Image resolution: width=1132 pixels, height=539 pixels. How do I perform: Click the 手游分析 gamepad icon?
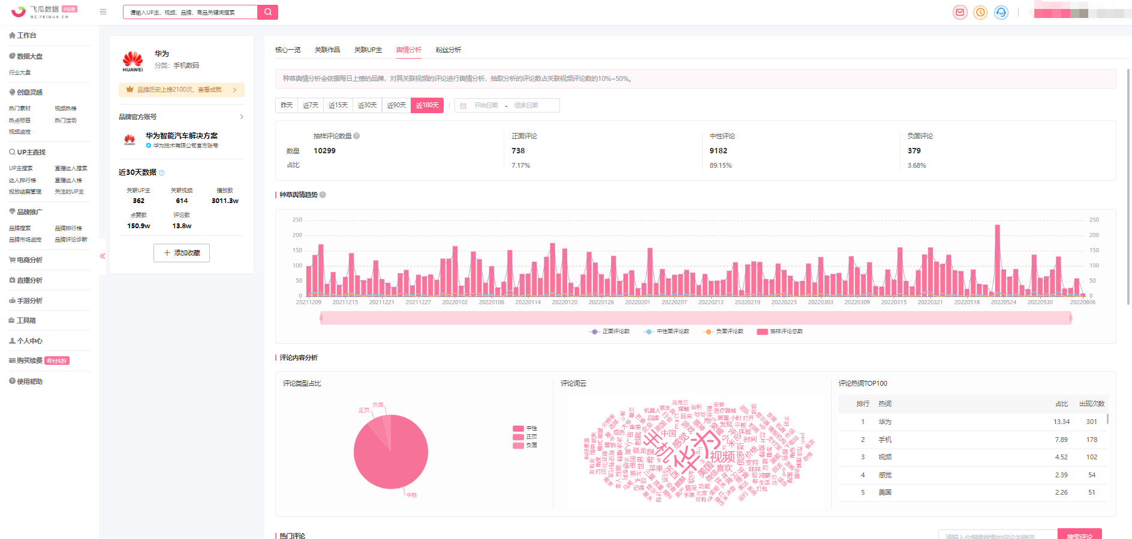(12, 301)
